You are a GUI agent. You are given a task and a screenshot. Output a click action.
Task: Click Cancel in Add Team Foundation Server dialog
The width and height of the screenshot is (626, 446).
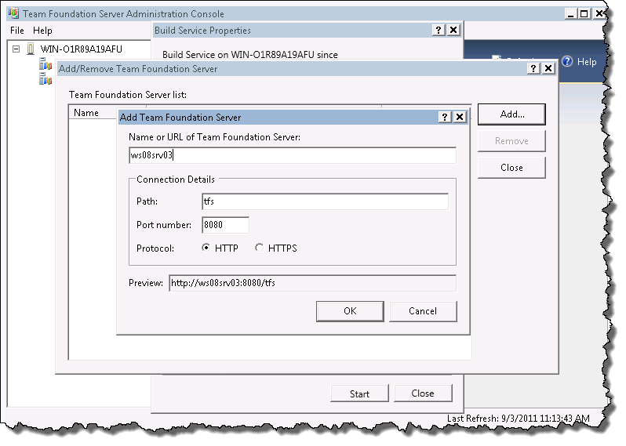423,311
